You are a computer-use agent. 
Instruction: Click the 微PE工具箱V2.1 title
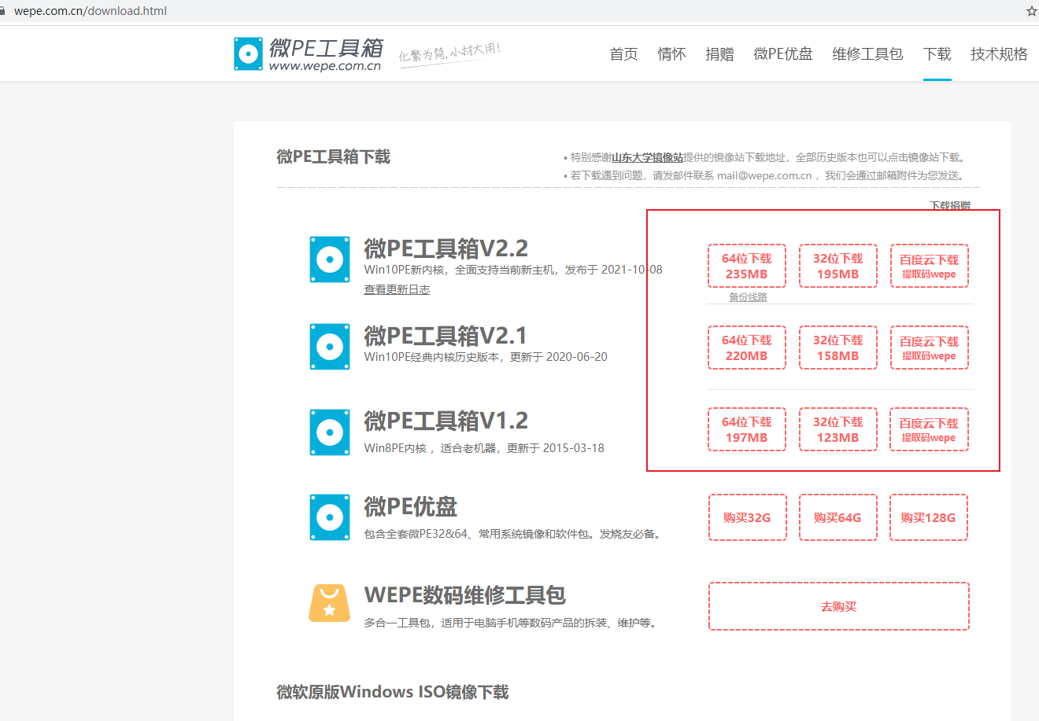[446, 336]
